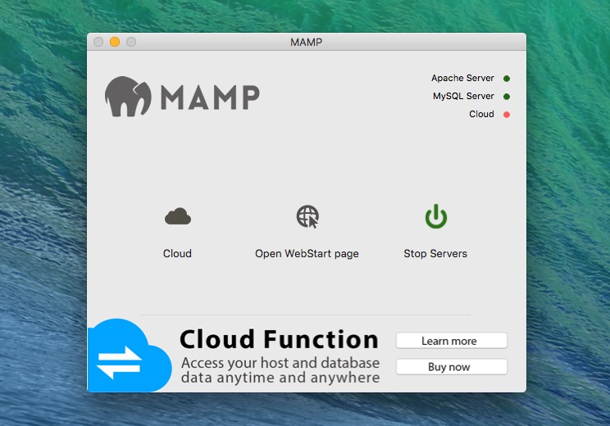This screenshot has height=426, width=610.
Task: Click the MySQL Server green status dot
Action: coord(507,97)
